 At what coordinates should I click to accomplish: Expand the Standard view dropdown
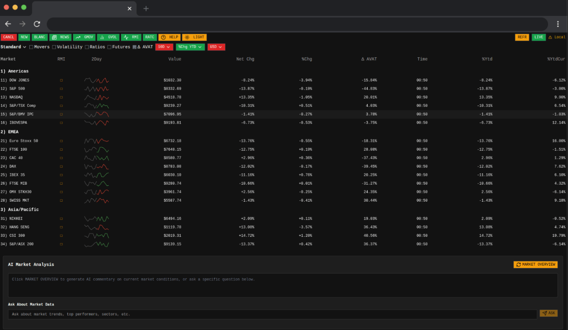tap(13, 47)
